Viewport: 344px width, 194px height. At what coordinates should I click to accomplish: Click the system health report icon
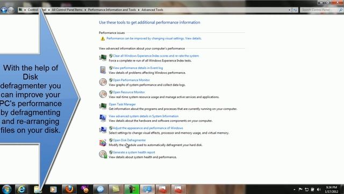[x=103, y=154]
